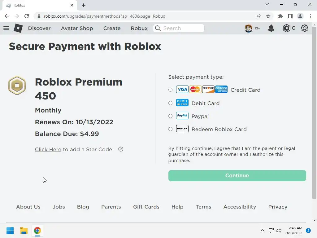Open a new browser tab

[84, 5]
